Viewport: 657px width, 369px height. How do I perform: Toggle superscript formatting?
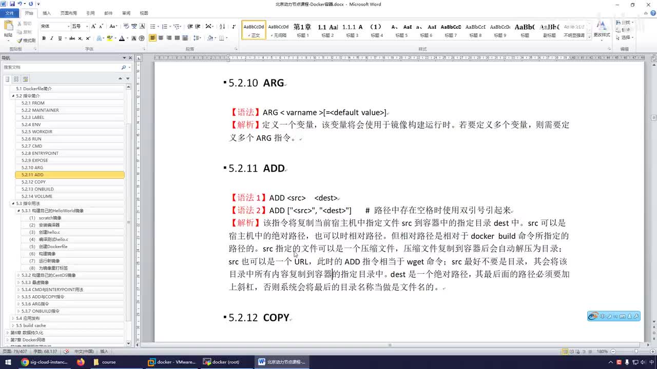pos(87,38)
